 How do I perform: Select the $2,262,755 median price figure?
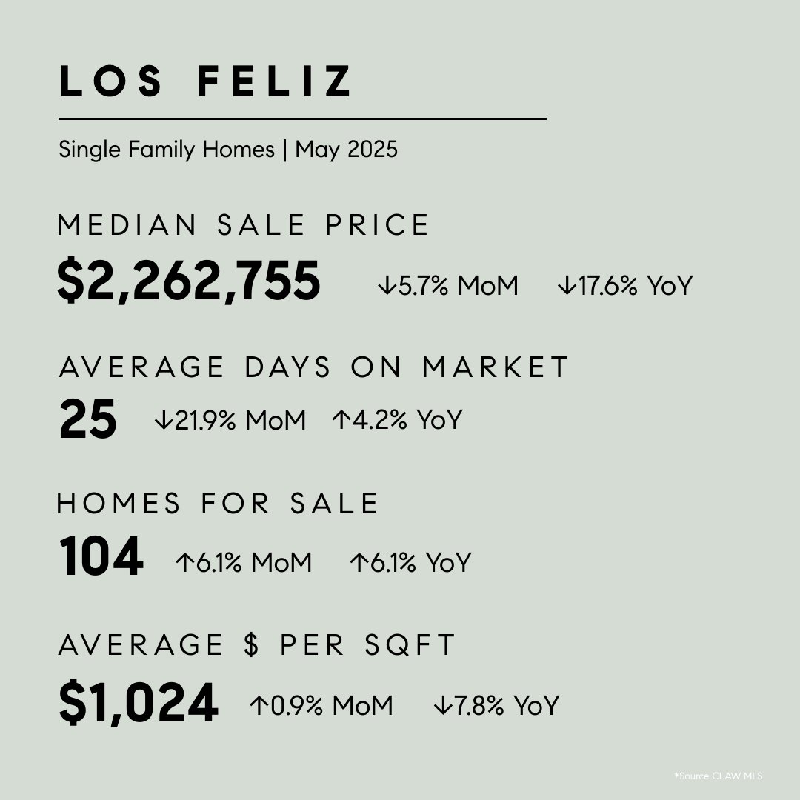tap(189, 281)
